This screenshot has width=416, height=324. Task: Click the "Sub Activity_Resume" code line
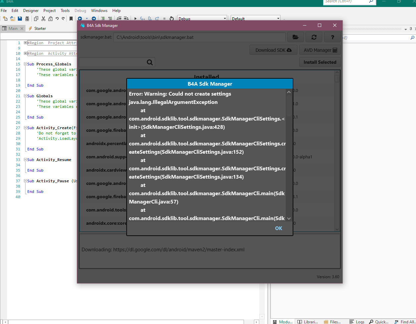[x=49, y=160]
